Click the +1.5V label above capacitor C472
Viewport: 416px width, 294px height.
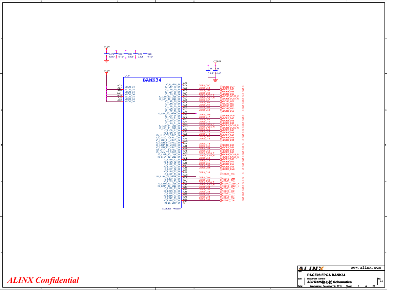(x=107, y=47)
